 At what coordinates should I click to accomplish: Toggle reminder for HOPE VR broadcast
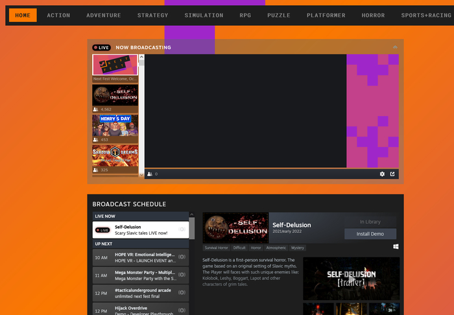pos(182,257)
